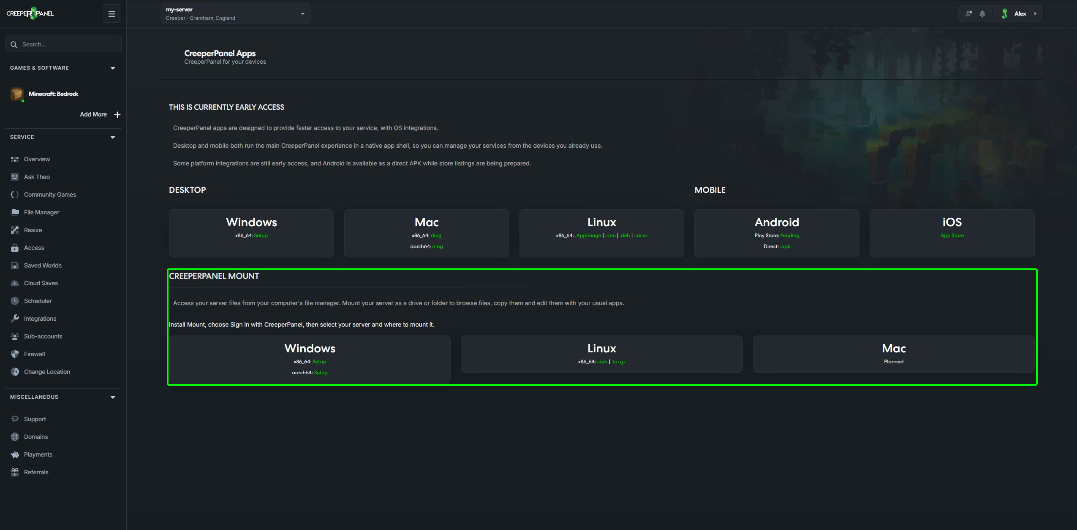
Task: Click the Integrations wrench icon
Action: click(x=15, y=319)
